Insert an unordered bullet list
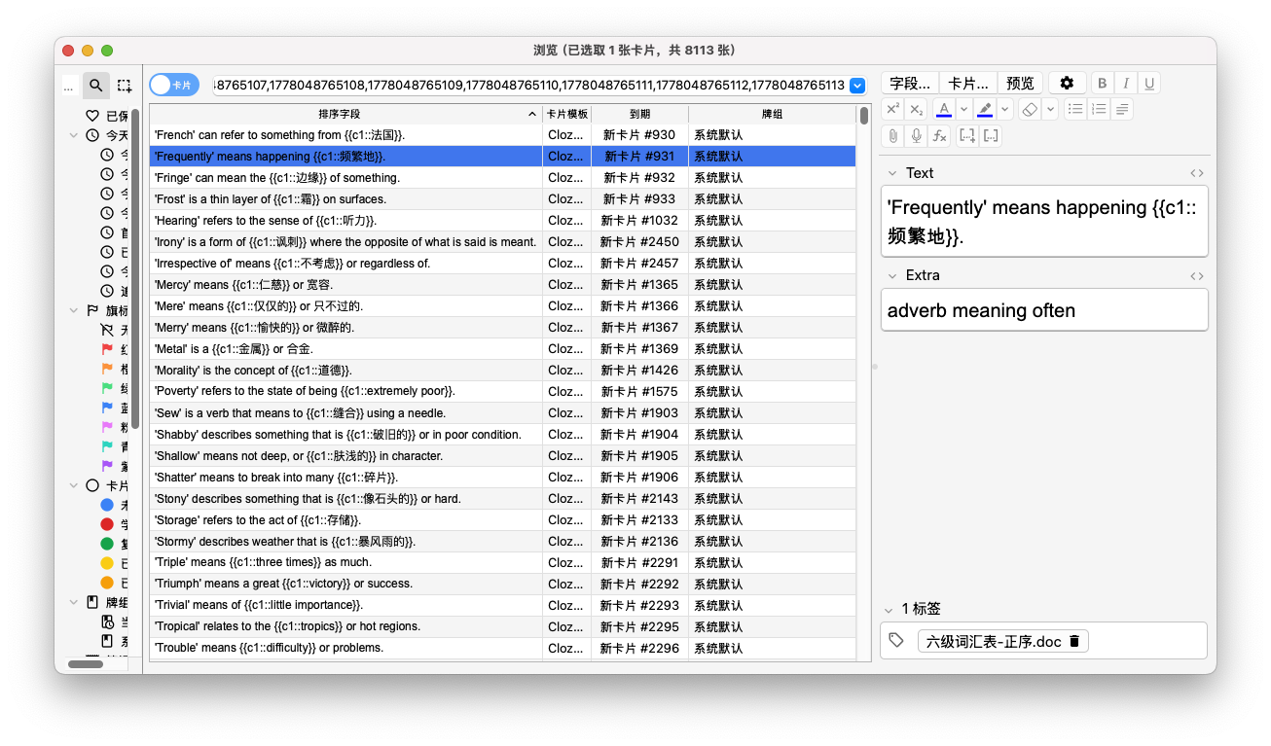The image size is (1271, 746). point(1075,109)
